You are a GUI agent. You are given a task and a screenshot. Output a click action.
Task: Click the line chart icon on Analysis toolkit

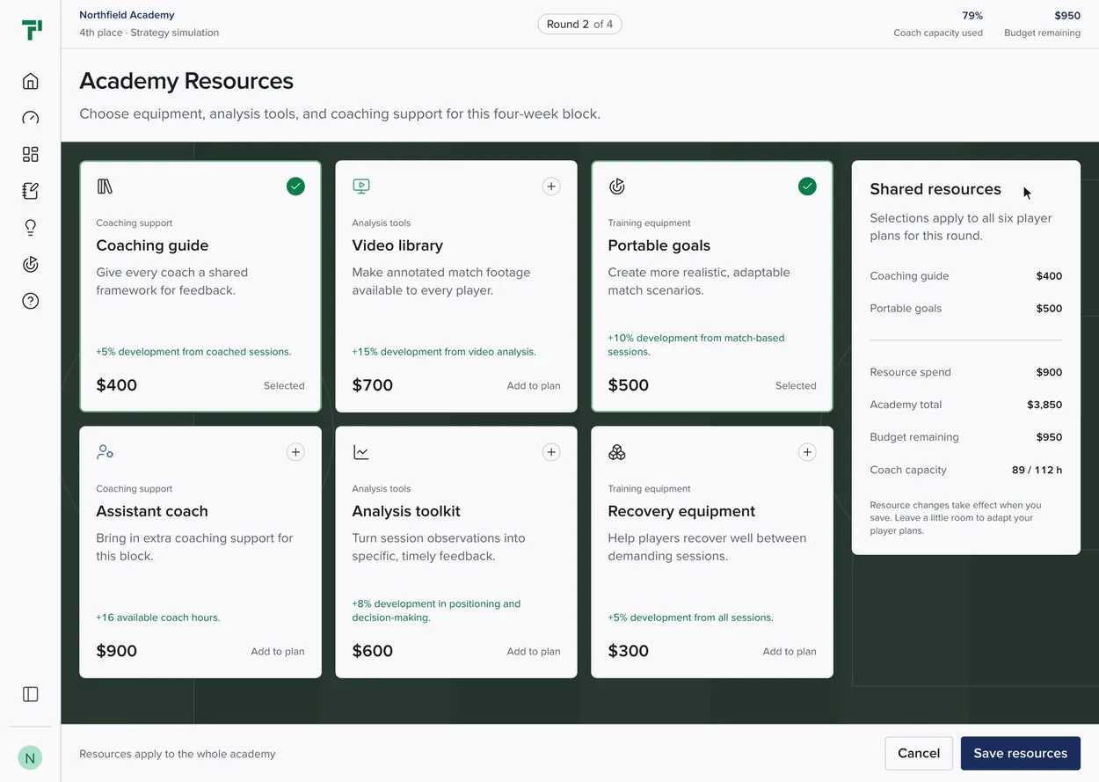point(360,452)
